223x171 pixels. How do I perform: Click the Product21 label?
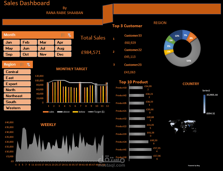121,111
